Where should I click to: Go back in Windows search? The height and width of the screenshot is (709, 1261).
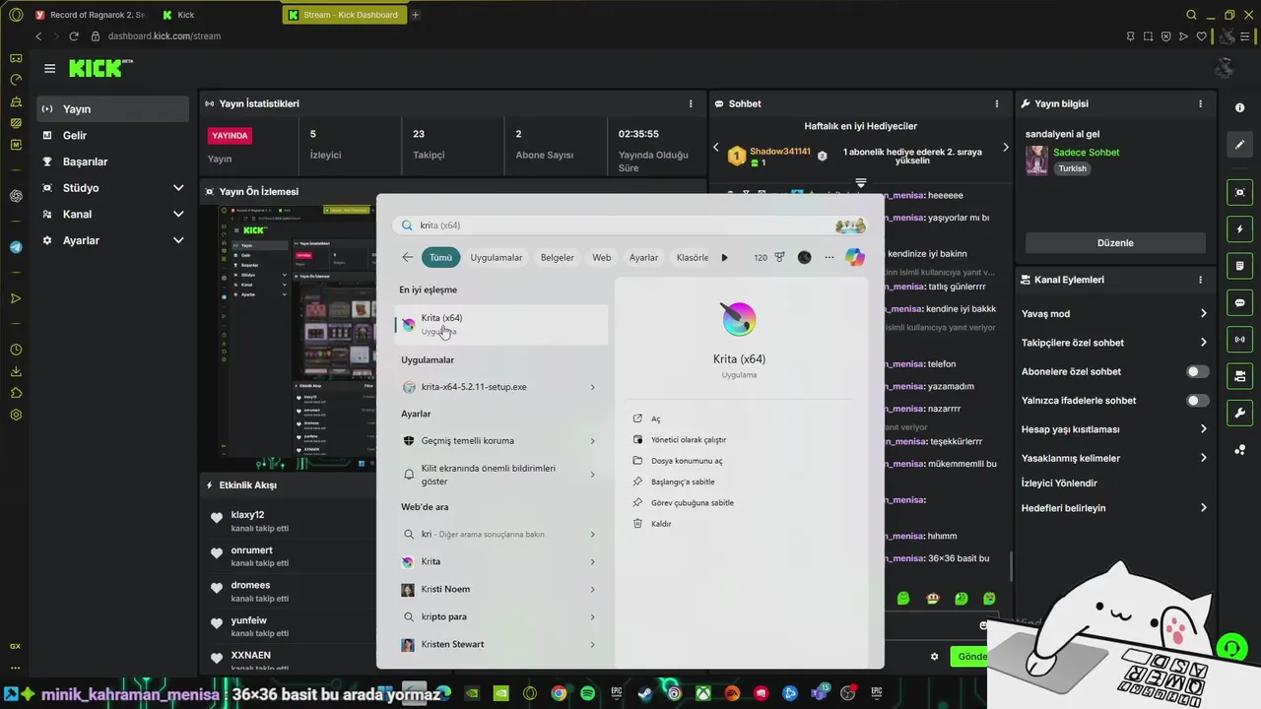click(408, 258)
